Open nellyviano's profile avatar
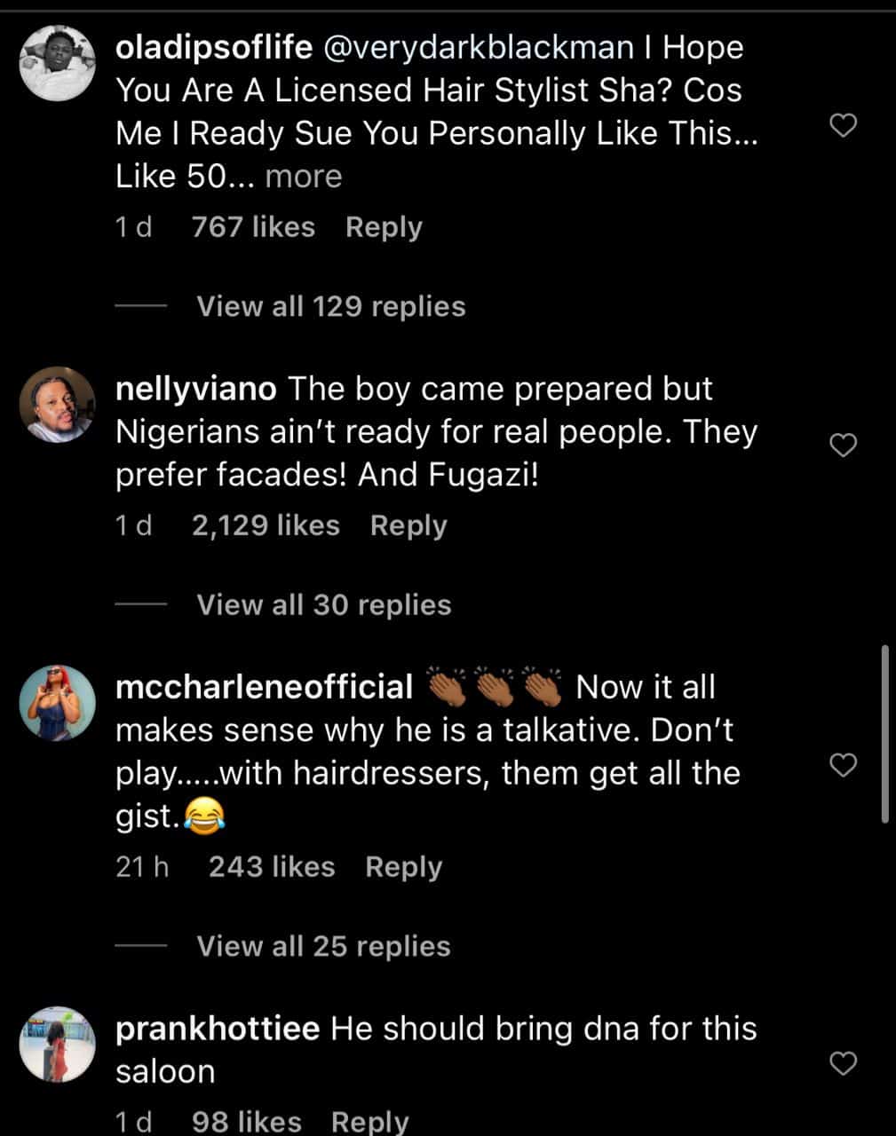Image resolution: width=896 pixels, height=1136 pixels. point(58,405)
